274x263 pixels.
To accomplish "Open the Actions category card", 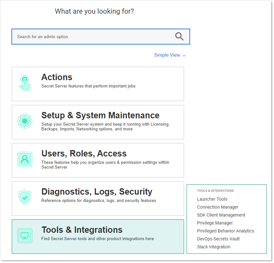I will pyautogui.click(x=98, y=84).
